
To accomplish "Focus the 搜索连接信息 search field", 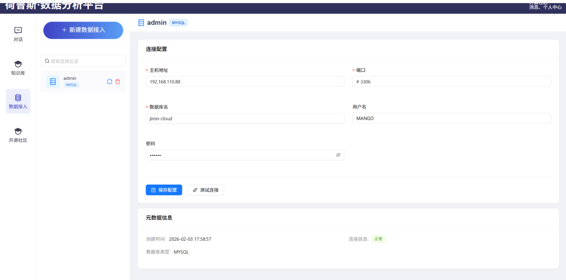I will 83,61.
